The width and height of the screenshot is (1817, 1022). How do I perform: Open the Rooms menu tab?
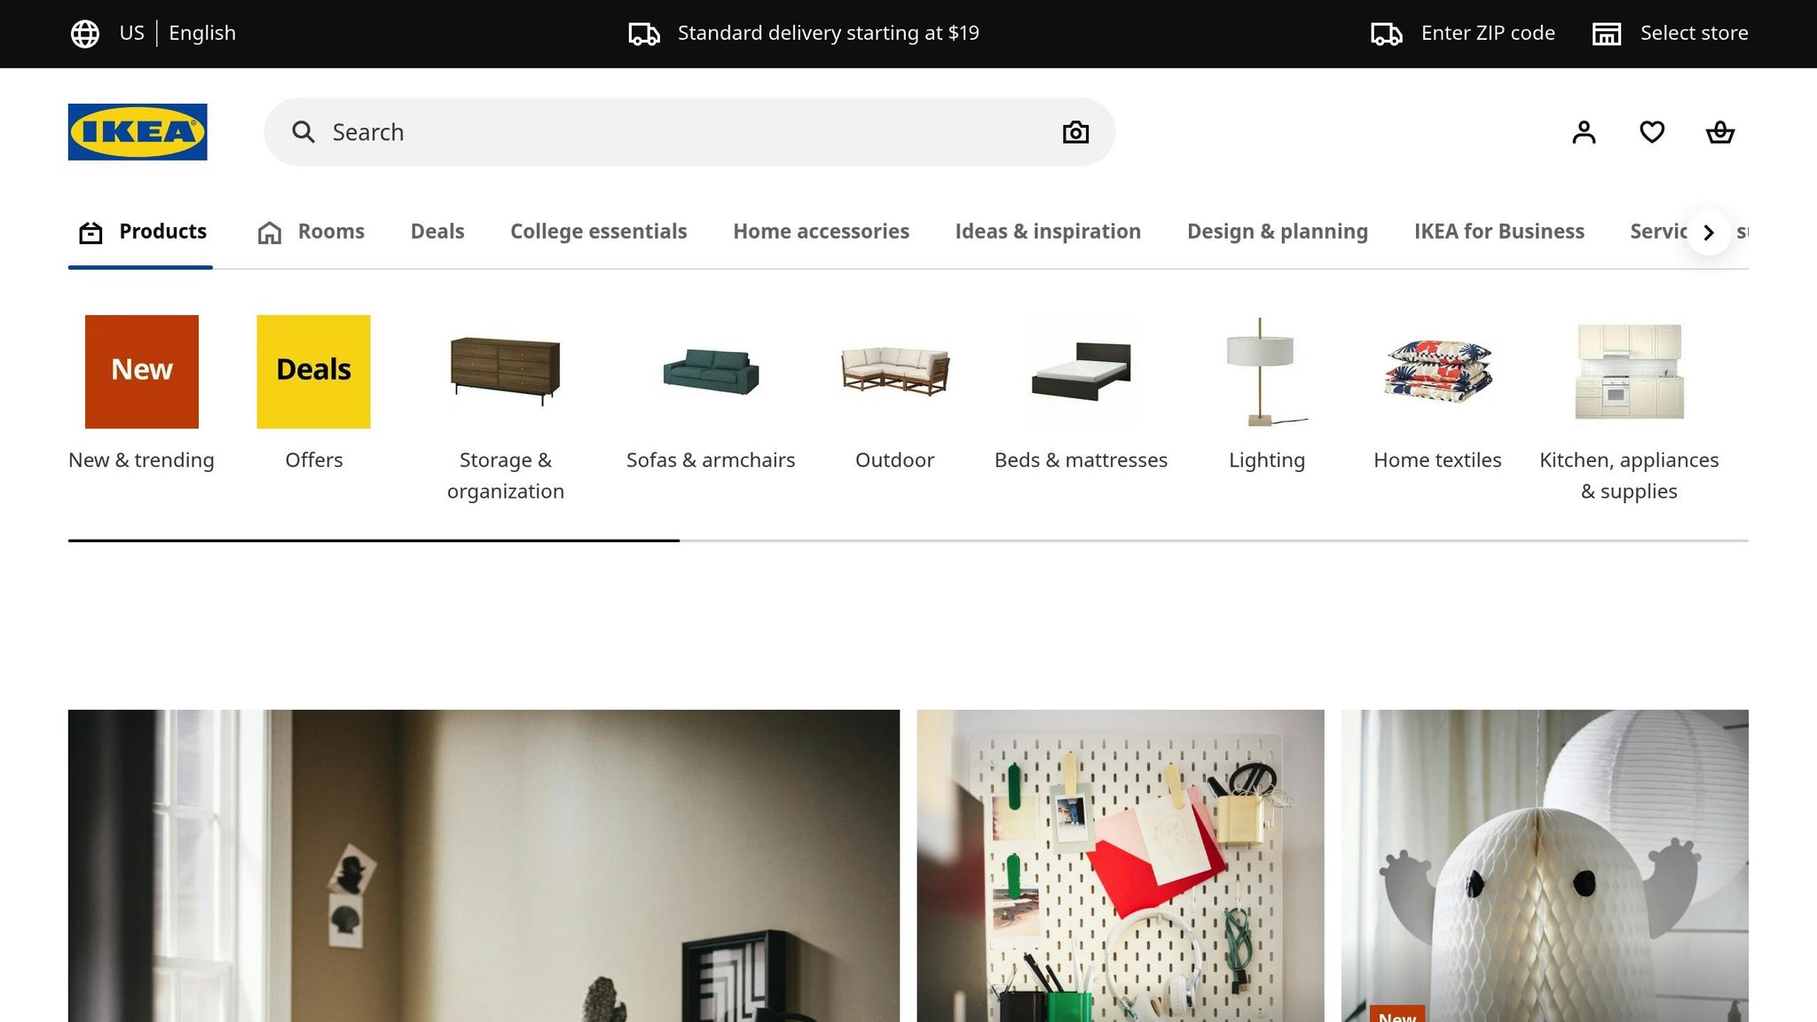point(311,232)
